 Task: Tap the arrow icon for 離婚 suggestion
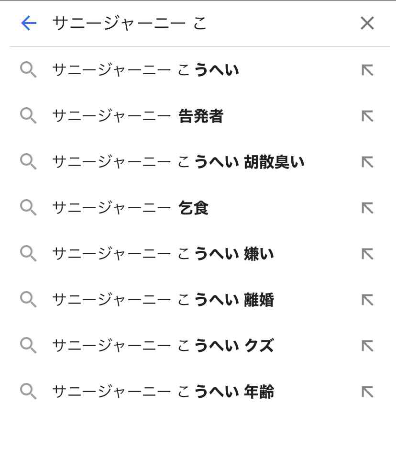point(367,300)
